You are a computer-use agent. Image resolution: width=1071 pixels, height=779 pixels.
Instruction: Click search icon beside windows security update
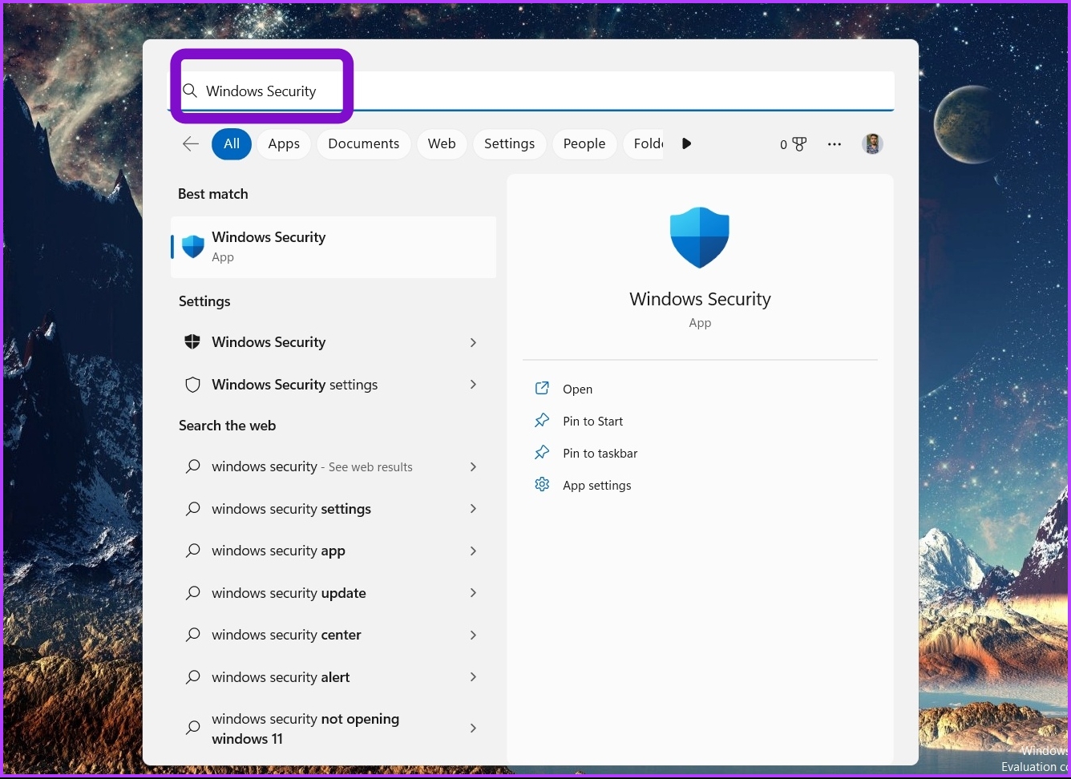pyautogui.click(x=193, y=593)
